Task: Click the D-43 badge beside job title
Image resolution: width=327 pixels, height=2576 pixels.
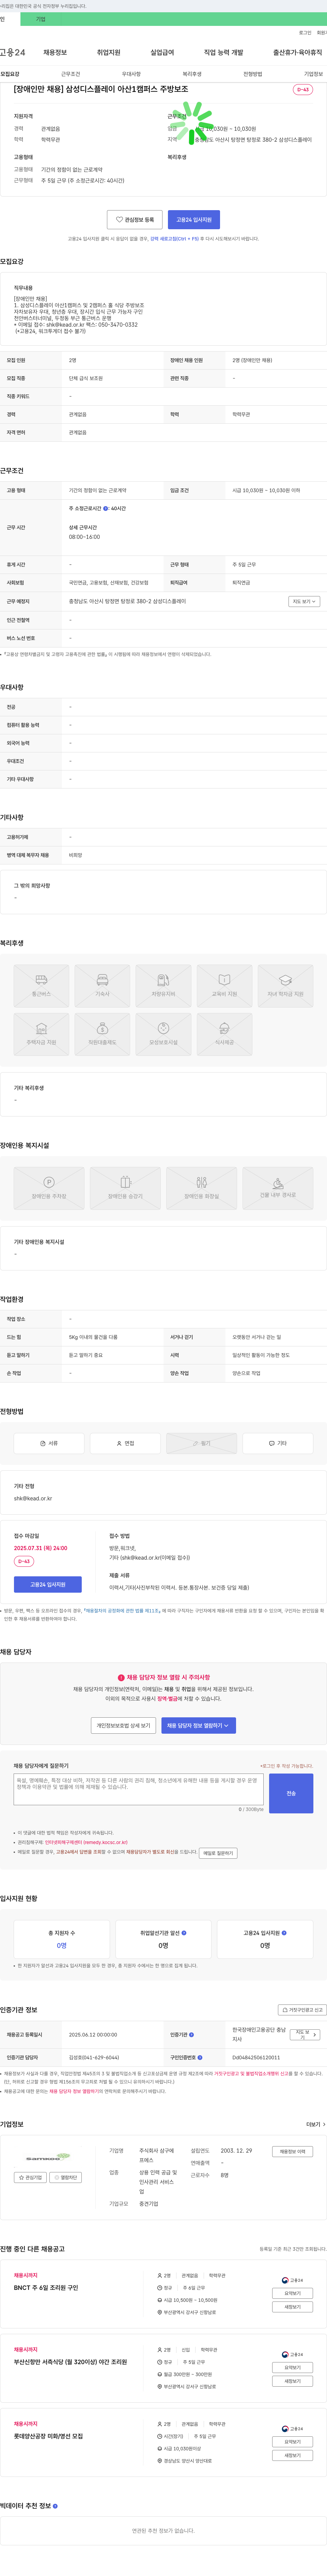Action: [303, 90]
